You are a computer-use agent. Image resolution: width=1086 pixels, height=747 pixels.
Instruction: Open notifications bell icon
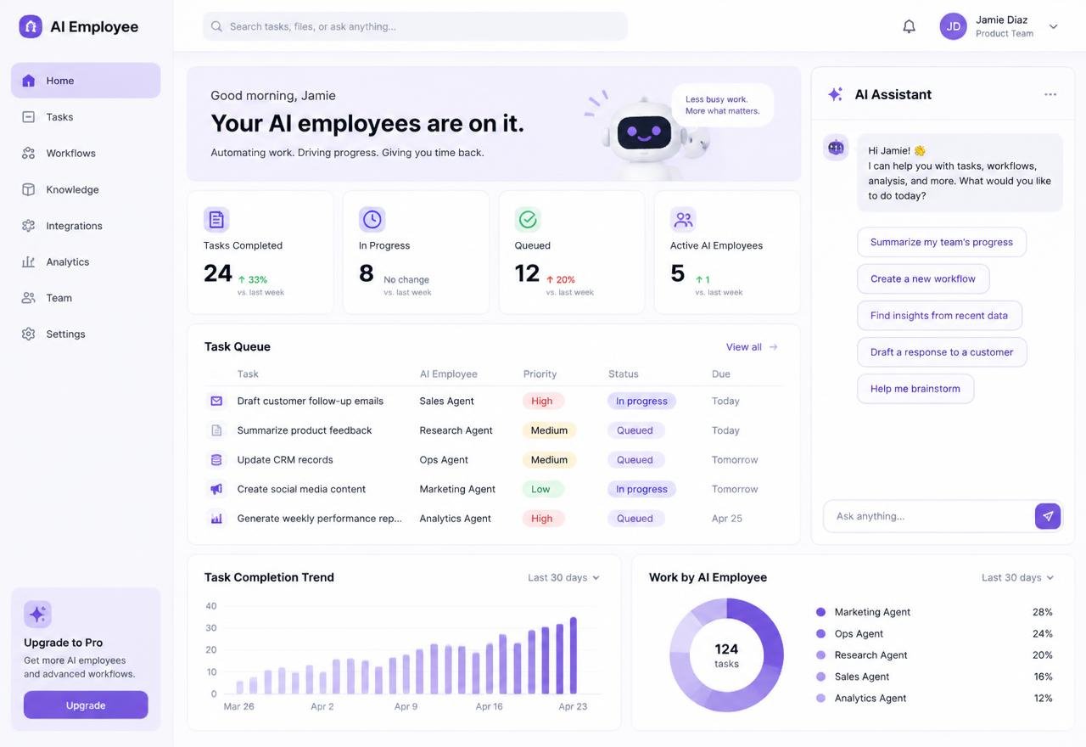tap(909, 26)
